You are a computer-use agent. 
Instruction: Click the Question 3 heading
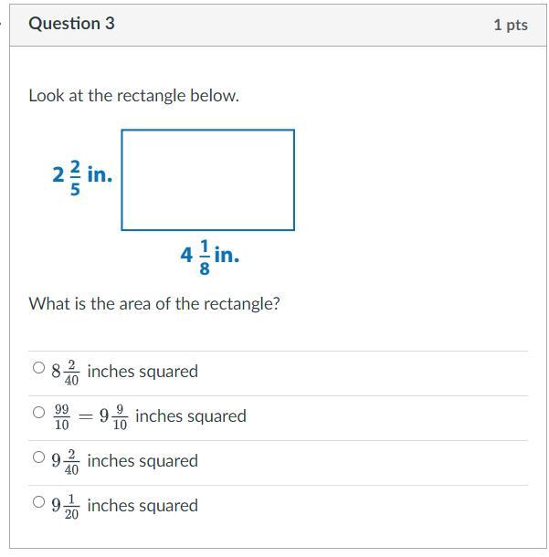[x=71, y=24]
